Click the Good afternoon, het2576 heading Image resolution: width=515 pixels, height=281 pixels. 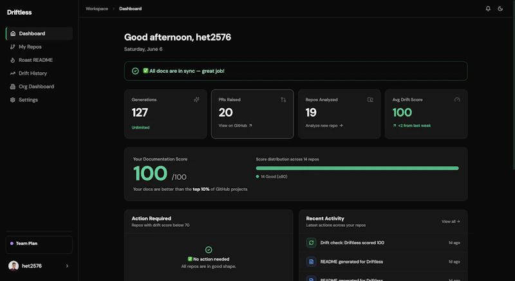tap(178, 37)
